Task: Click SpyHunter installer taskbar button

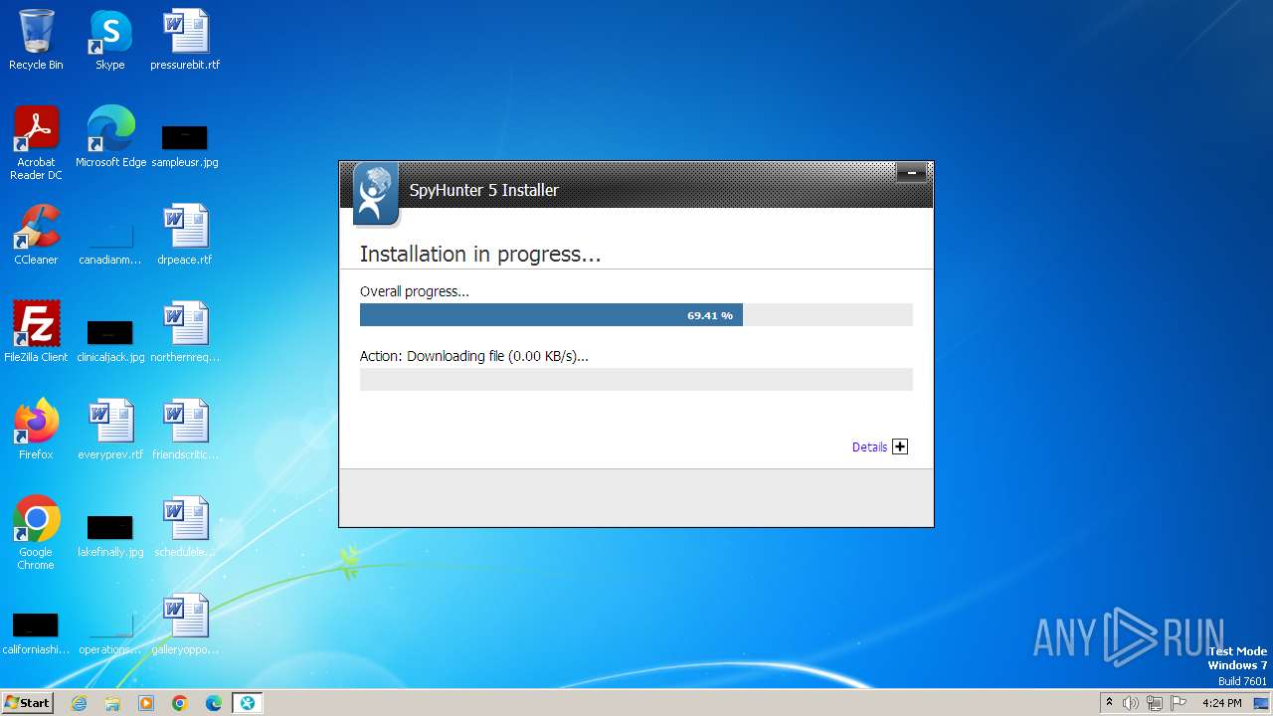Action: coord(248,703)
